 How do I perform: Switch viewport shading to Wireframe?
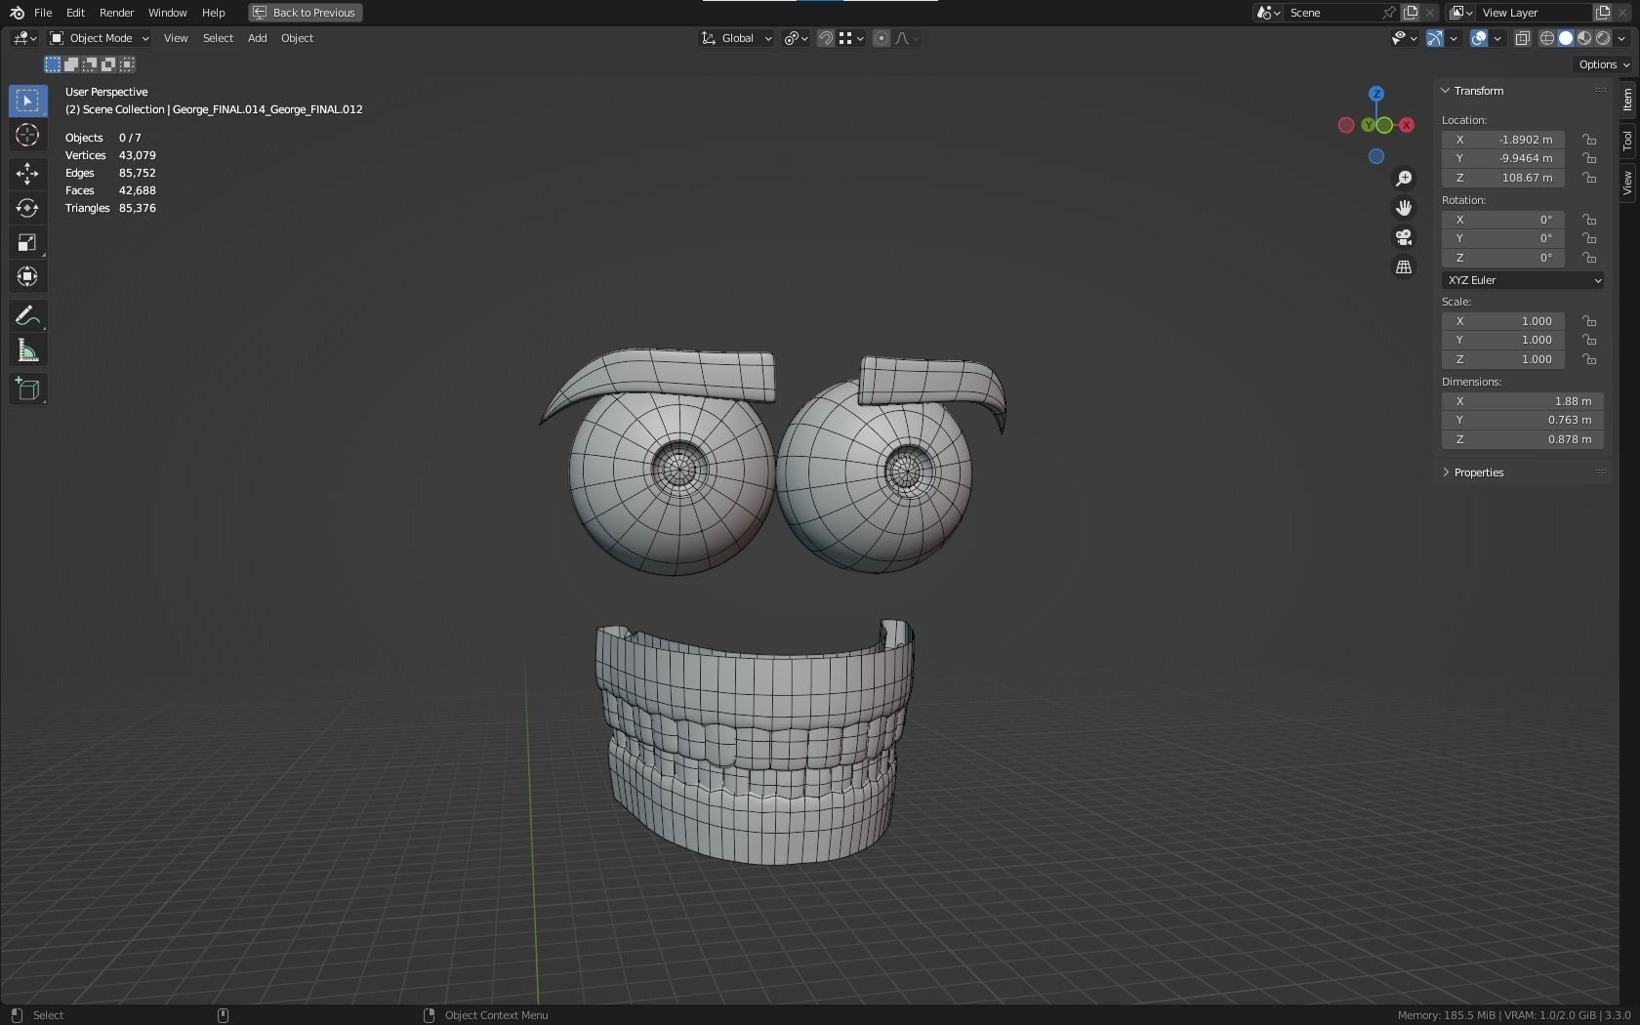(x=1547, y=38)
